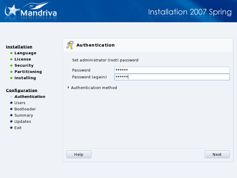Image resolution: width=237 pixels, height=178 pixels.
Task: Click the green bullet beside Language
Action: pos(11,53)
